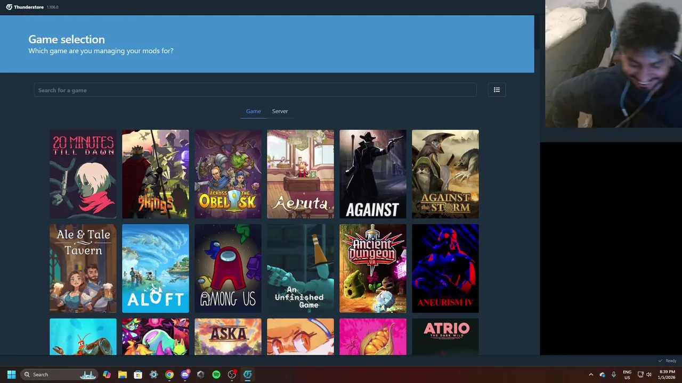Screen dimensions: 682x383
Task: Select Ale & Tale Tavern game
Action: (x=83, y=268)
